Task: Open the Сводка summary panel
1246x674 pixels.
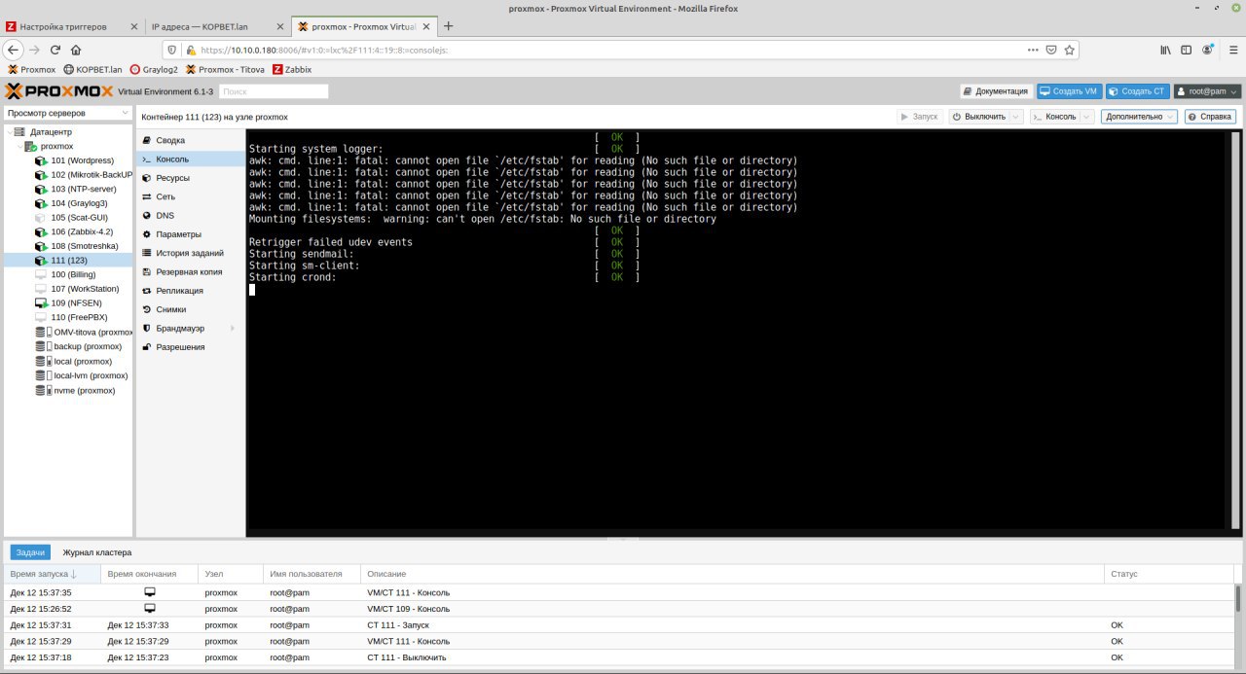Action: [x=170, y=140]
